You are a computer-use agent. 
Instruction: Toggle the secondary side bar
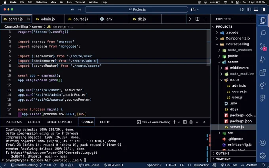click(263, 9)
